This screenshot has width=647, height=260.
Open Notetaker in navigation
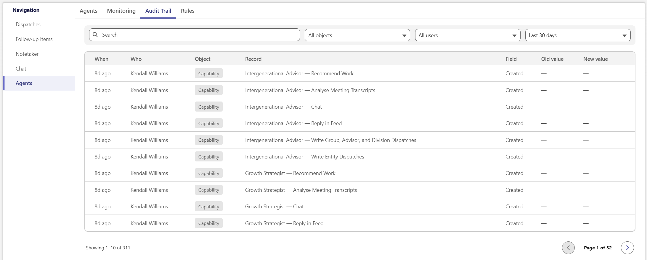tap(27, 54)
